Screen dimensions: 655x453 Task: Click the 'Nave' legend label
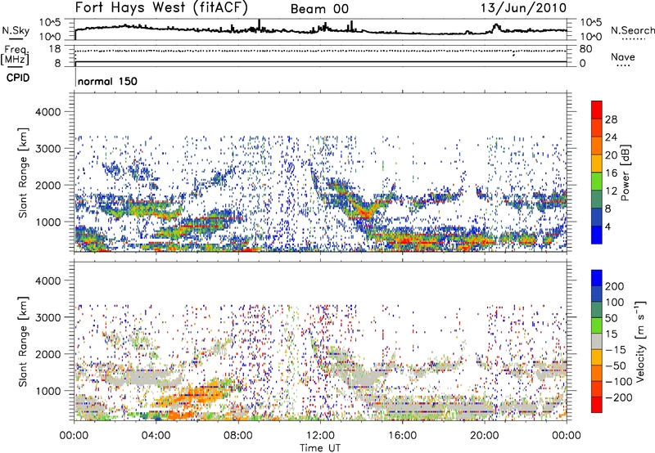click(622, 57)
